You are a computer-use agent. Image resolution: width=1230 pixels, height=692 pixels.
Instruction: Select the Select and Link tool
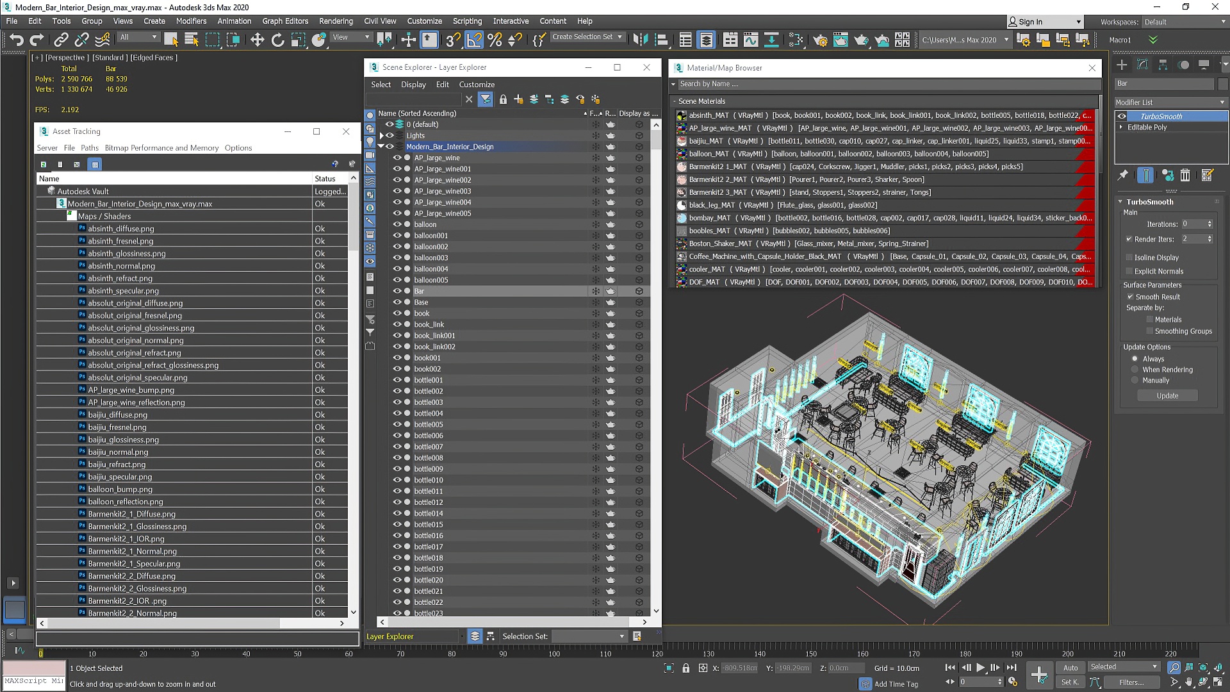point(61,40)
